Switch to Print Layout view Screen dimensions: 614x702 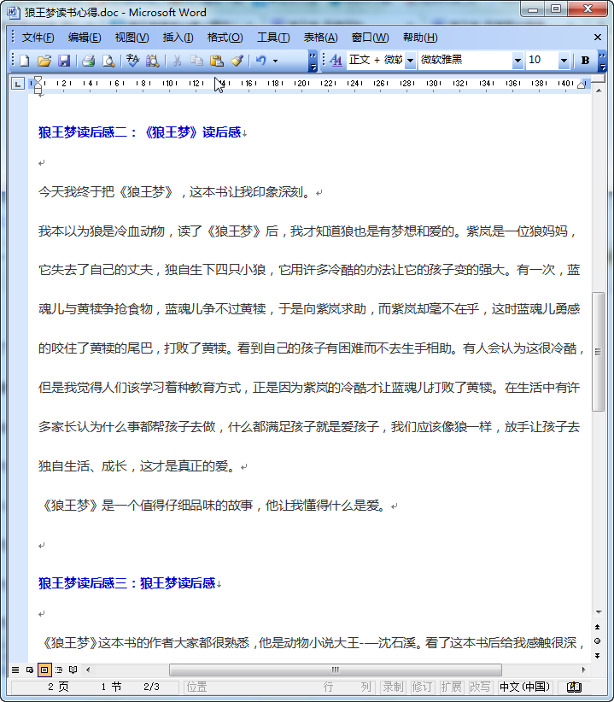tap(44, 670)
